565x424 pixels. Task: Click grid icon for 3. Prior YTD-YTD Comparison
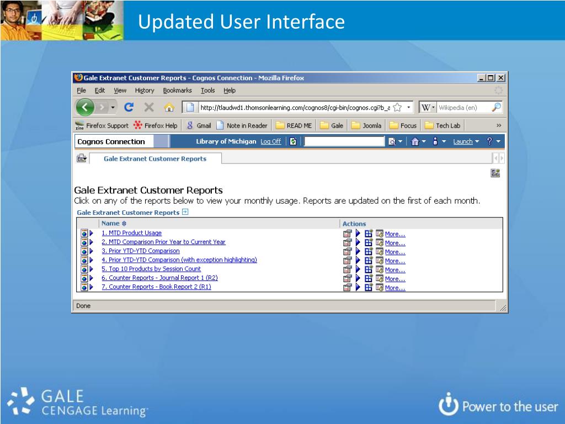[368, 252]
